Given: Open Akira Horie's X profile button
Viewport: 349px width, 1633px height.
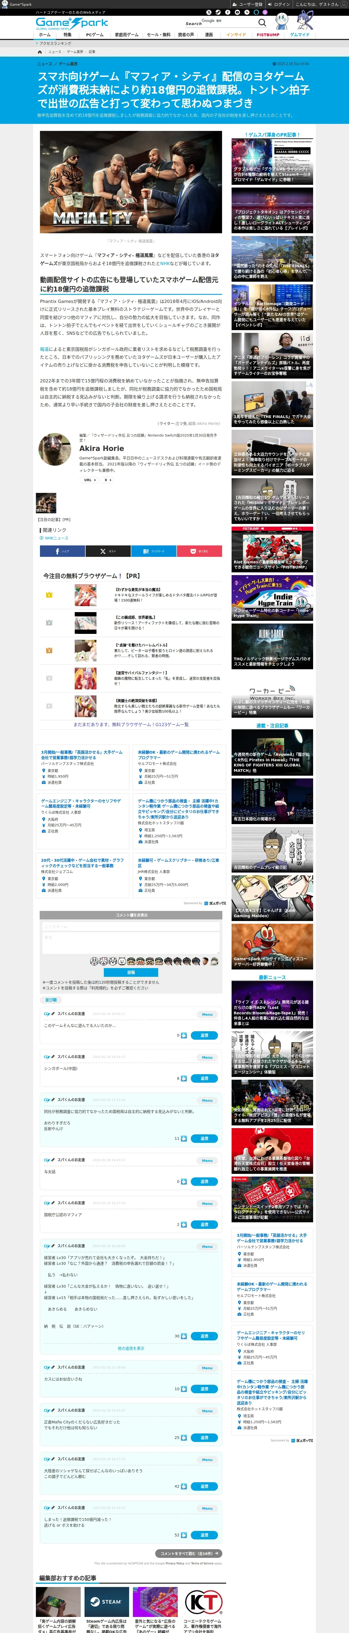Looking at the screenshot, I should coord(107,480).
